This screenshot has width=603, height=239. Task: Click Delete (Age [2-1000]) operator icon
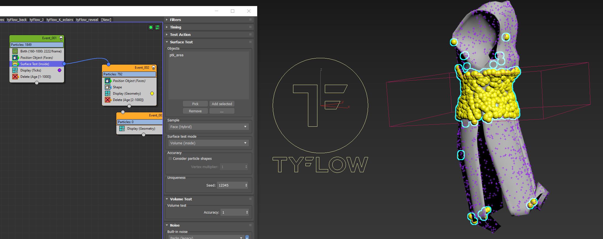click(108, 100)
